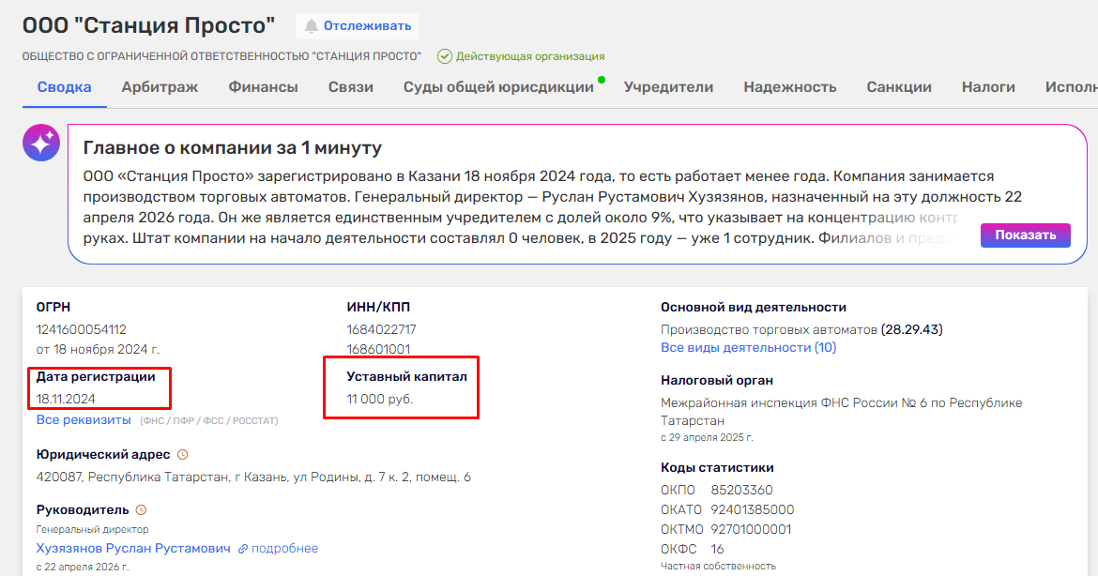Switch to the Арбитраж tab
This screenshot has height=576, width=1098.
[x=160, y=87]
